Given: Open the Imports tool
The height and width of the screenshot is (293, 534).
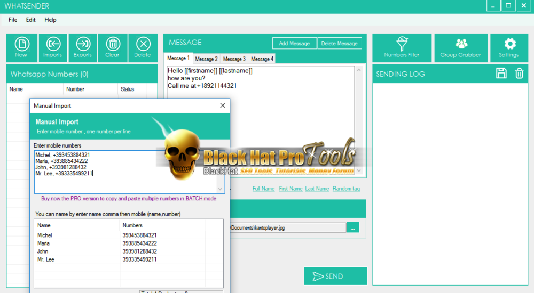Looking at the screenshot, I should point(52,48).
